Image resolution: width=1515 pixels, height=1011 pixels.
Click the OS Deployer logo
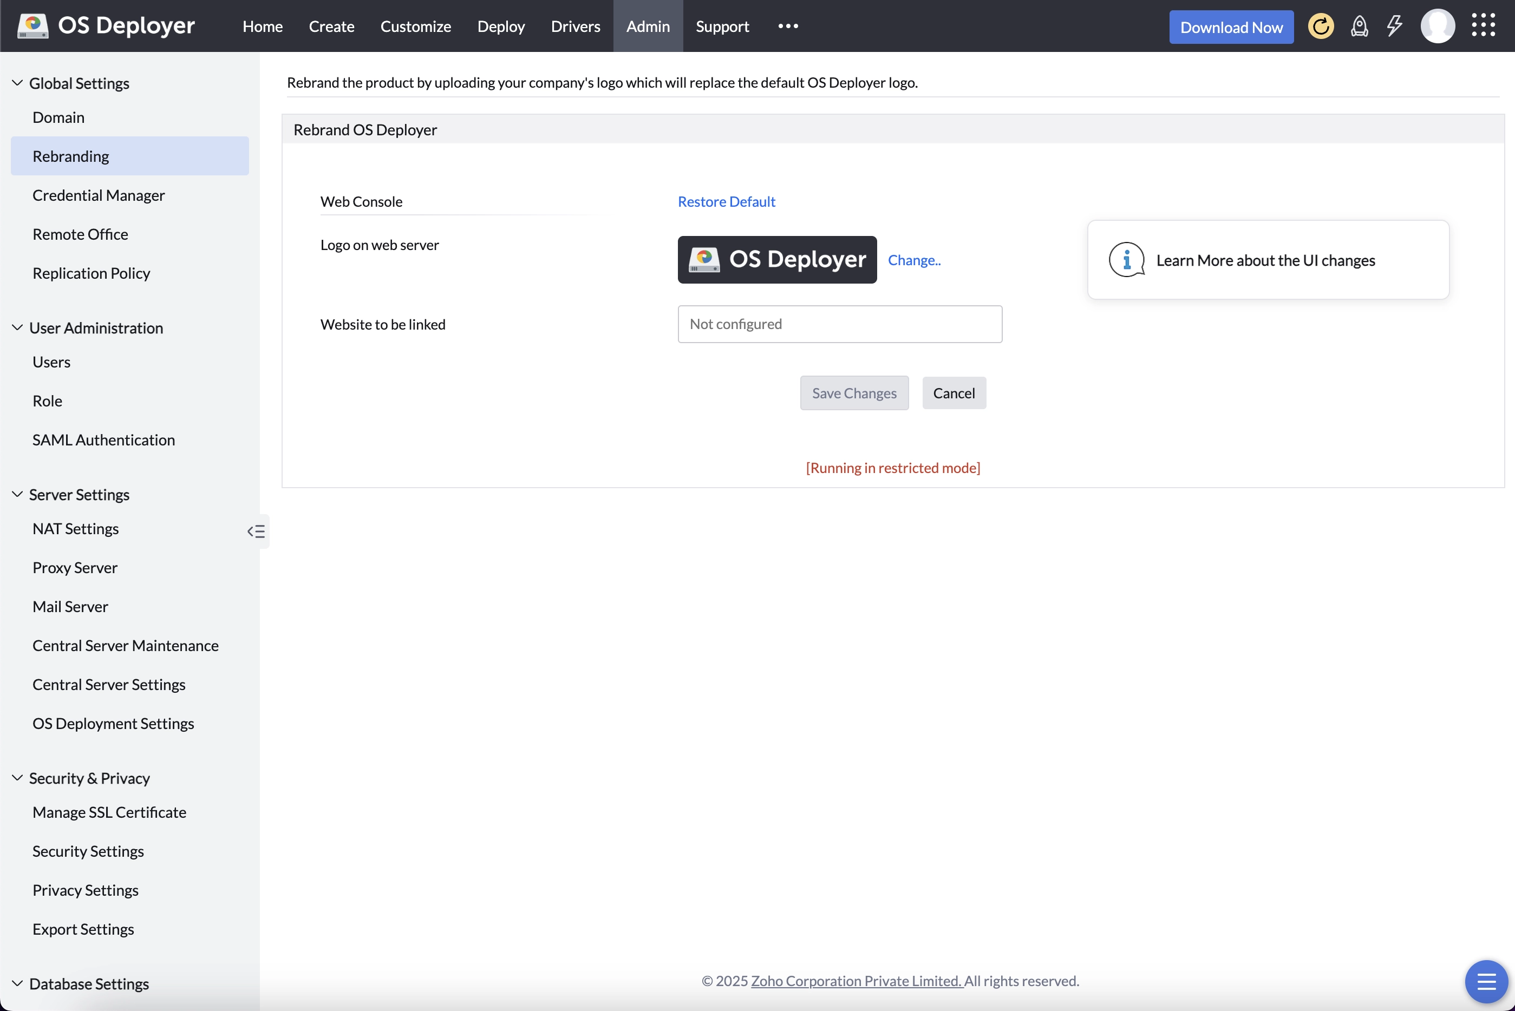click(105, 25)
